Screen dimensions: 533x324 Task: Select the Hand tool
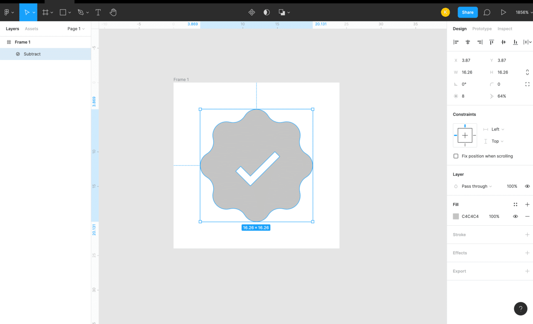(113, 12)
